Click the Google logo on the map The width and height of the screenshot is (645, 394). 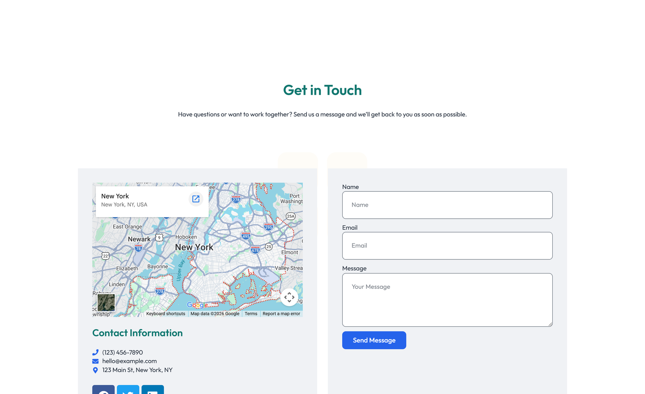197,305
